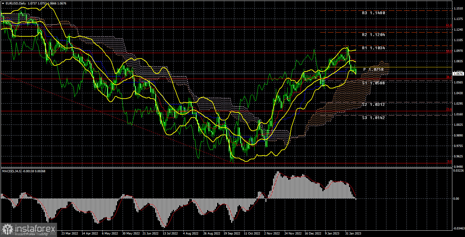Click the EURUSD,Daily chart title
This screenshot has width=465, height=237.
click(15, 3)
